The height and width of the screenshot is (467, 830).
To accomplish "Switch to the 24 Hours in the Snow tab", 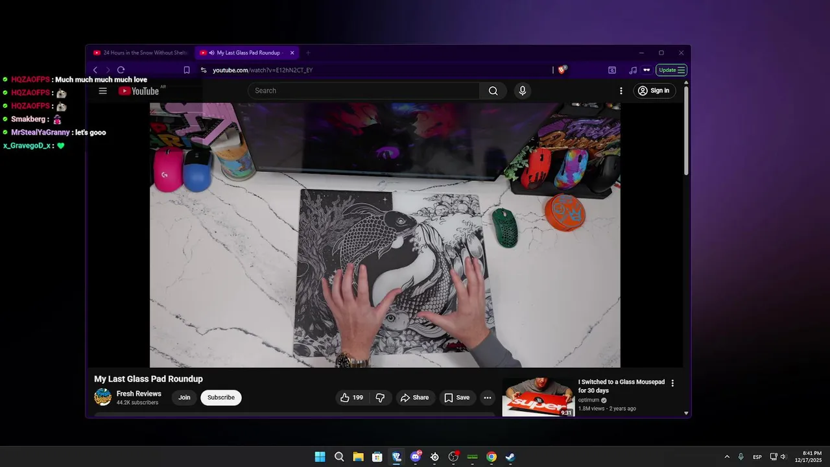I will point(140,53).
